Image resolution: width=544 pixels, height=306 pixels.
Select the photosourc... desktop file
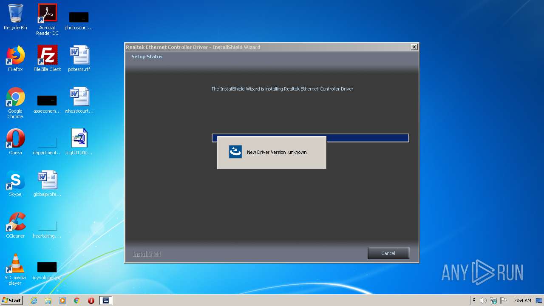[x=79, y=21]
